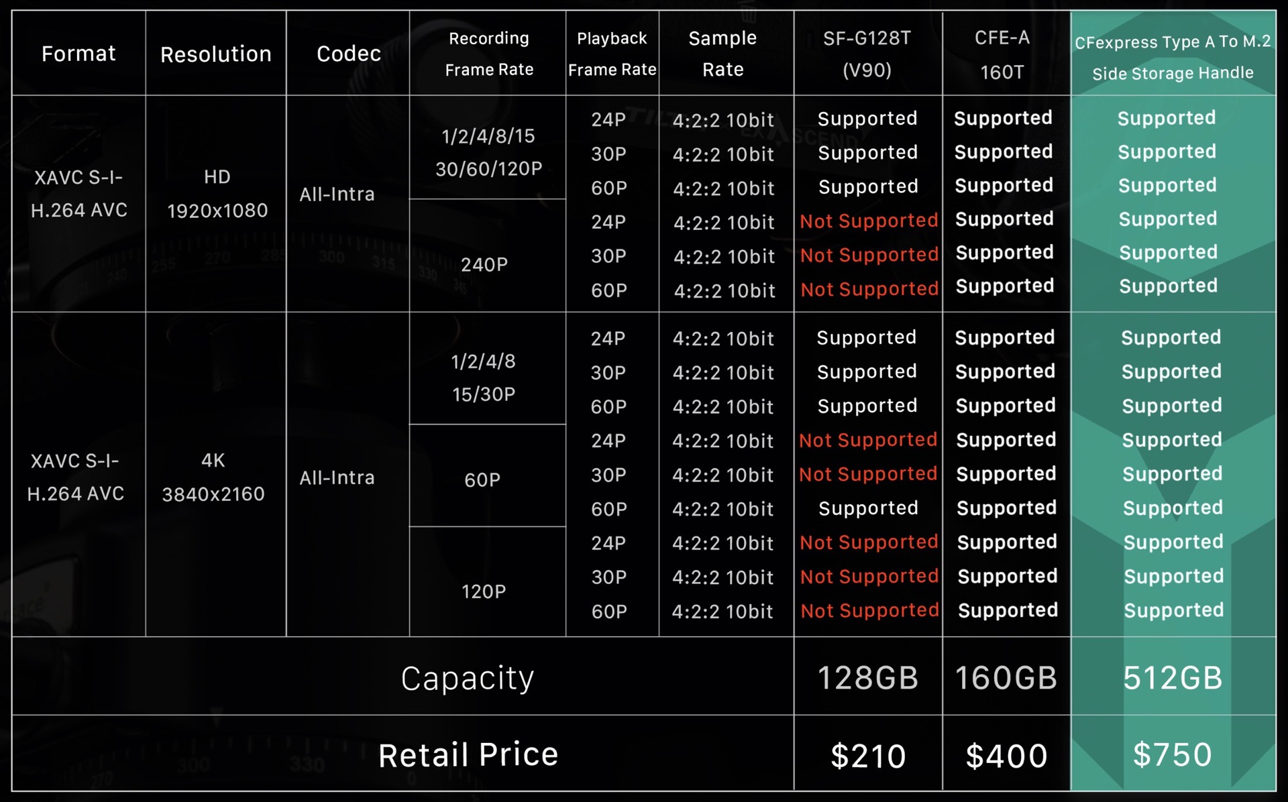1288x802 pixels.
Task: Click the Capacity row label
Action: [x=468, y=678]
